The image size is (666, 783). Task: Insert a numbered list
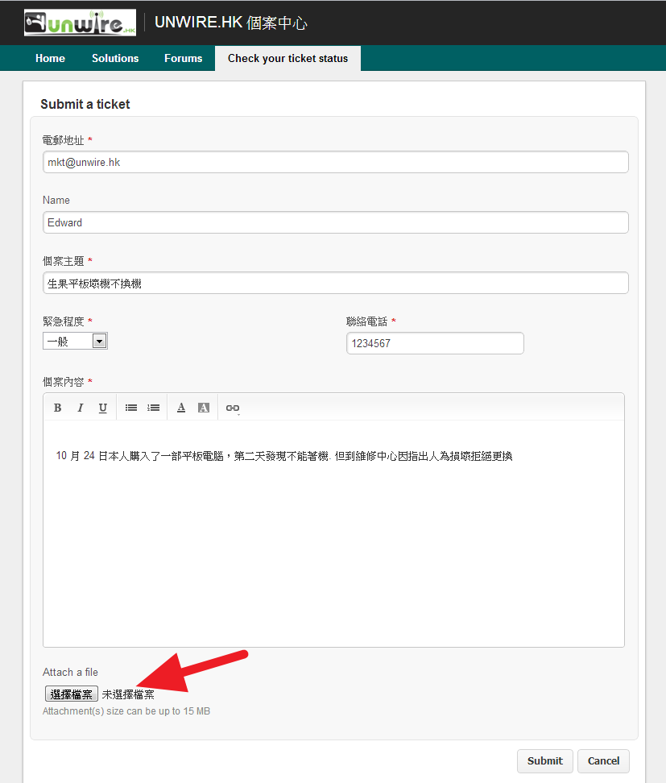154,408
